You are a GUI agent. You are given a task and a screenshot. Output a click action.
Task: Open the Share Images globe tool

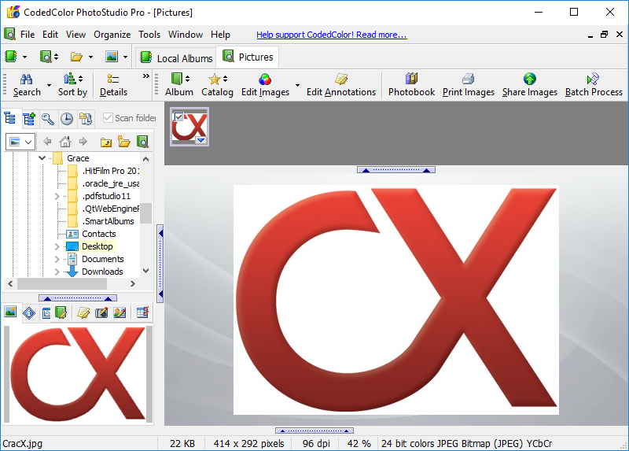529,85
